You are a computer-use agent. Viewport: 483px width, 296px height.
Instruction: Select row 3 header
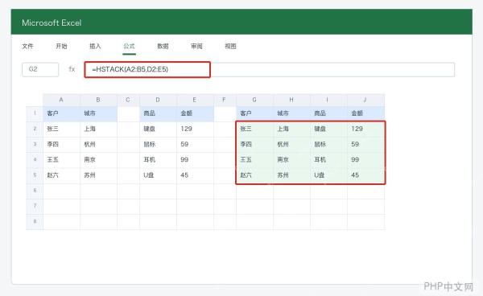pos(35,144)
